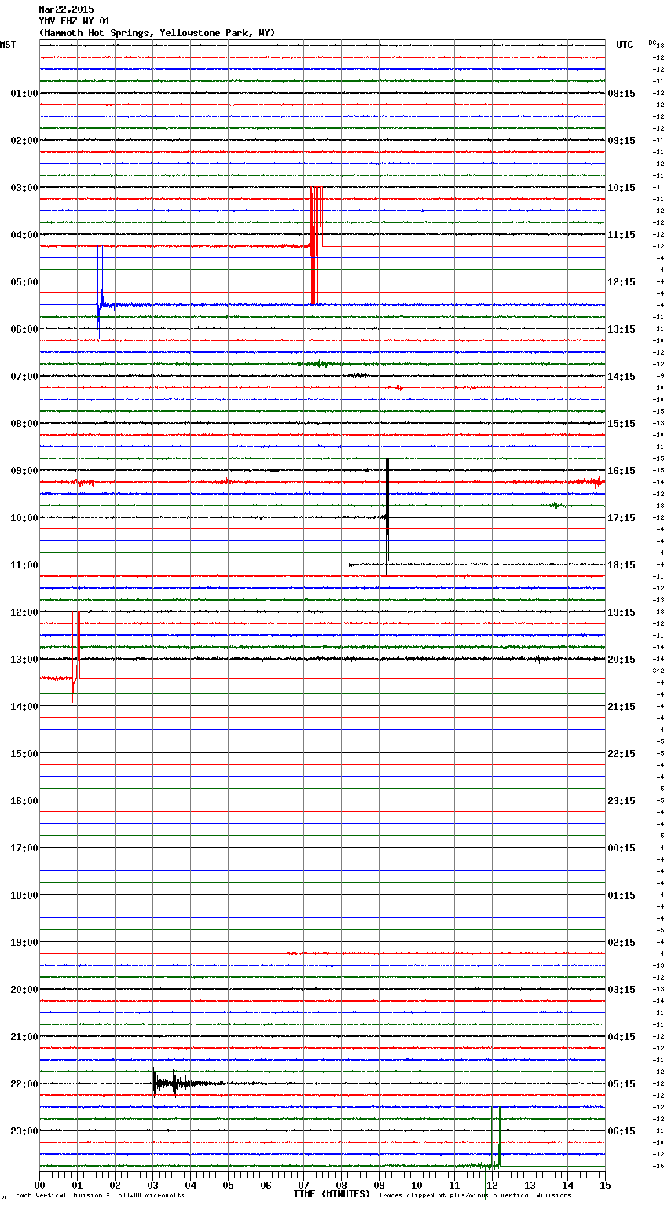Select the 12:00 MST time label

[24, 612]
